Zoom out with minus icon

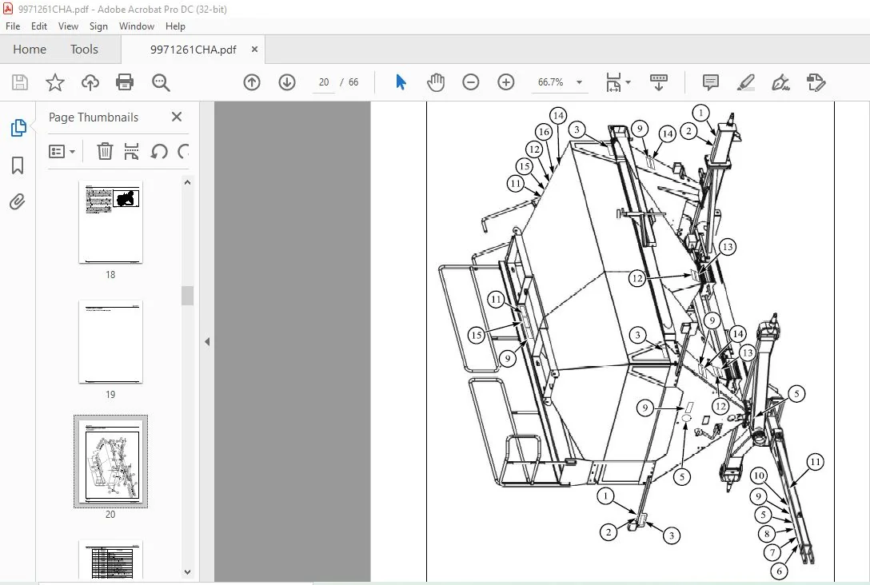click(x=470, y=82)
